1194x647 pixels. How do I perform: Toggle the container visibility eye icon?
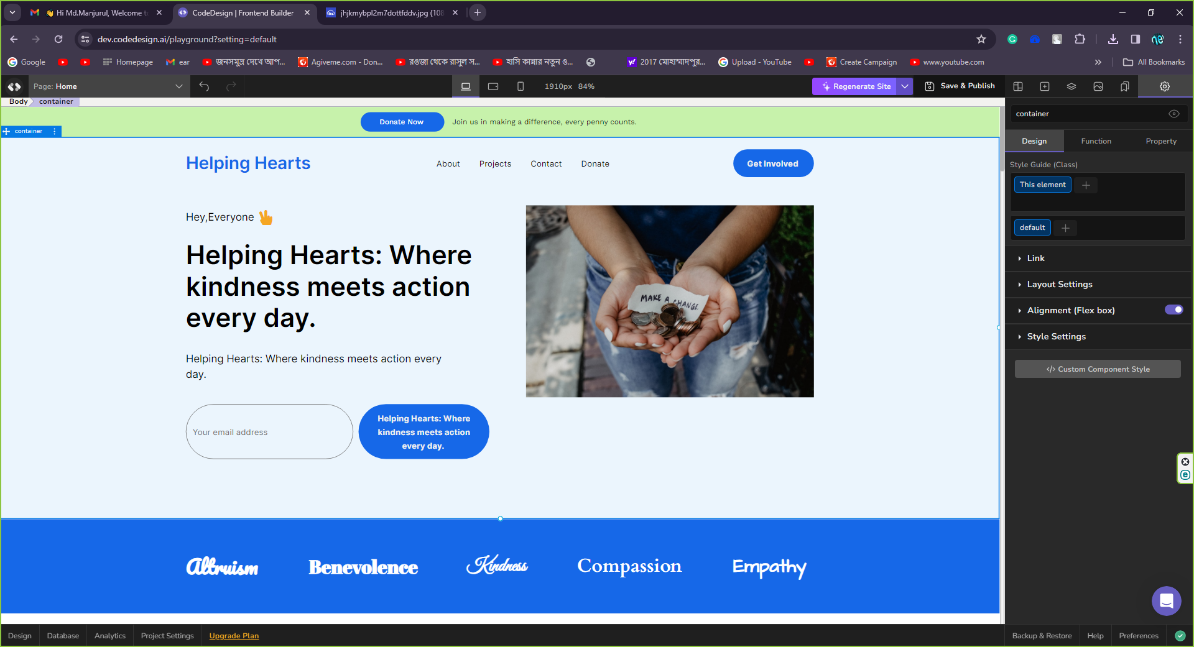pos(1174,114)
